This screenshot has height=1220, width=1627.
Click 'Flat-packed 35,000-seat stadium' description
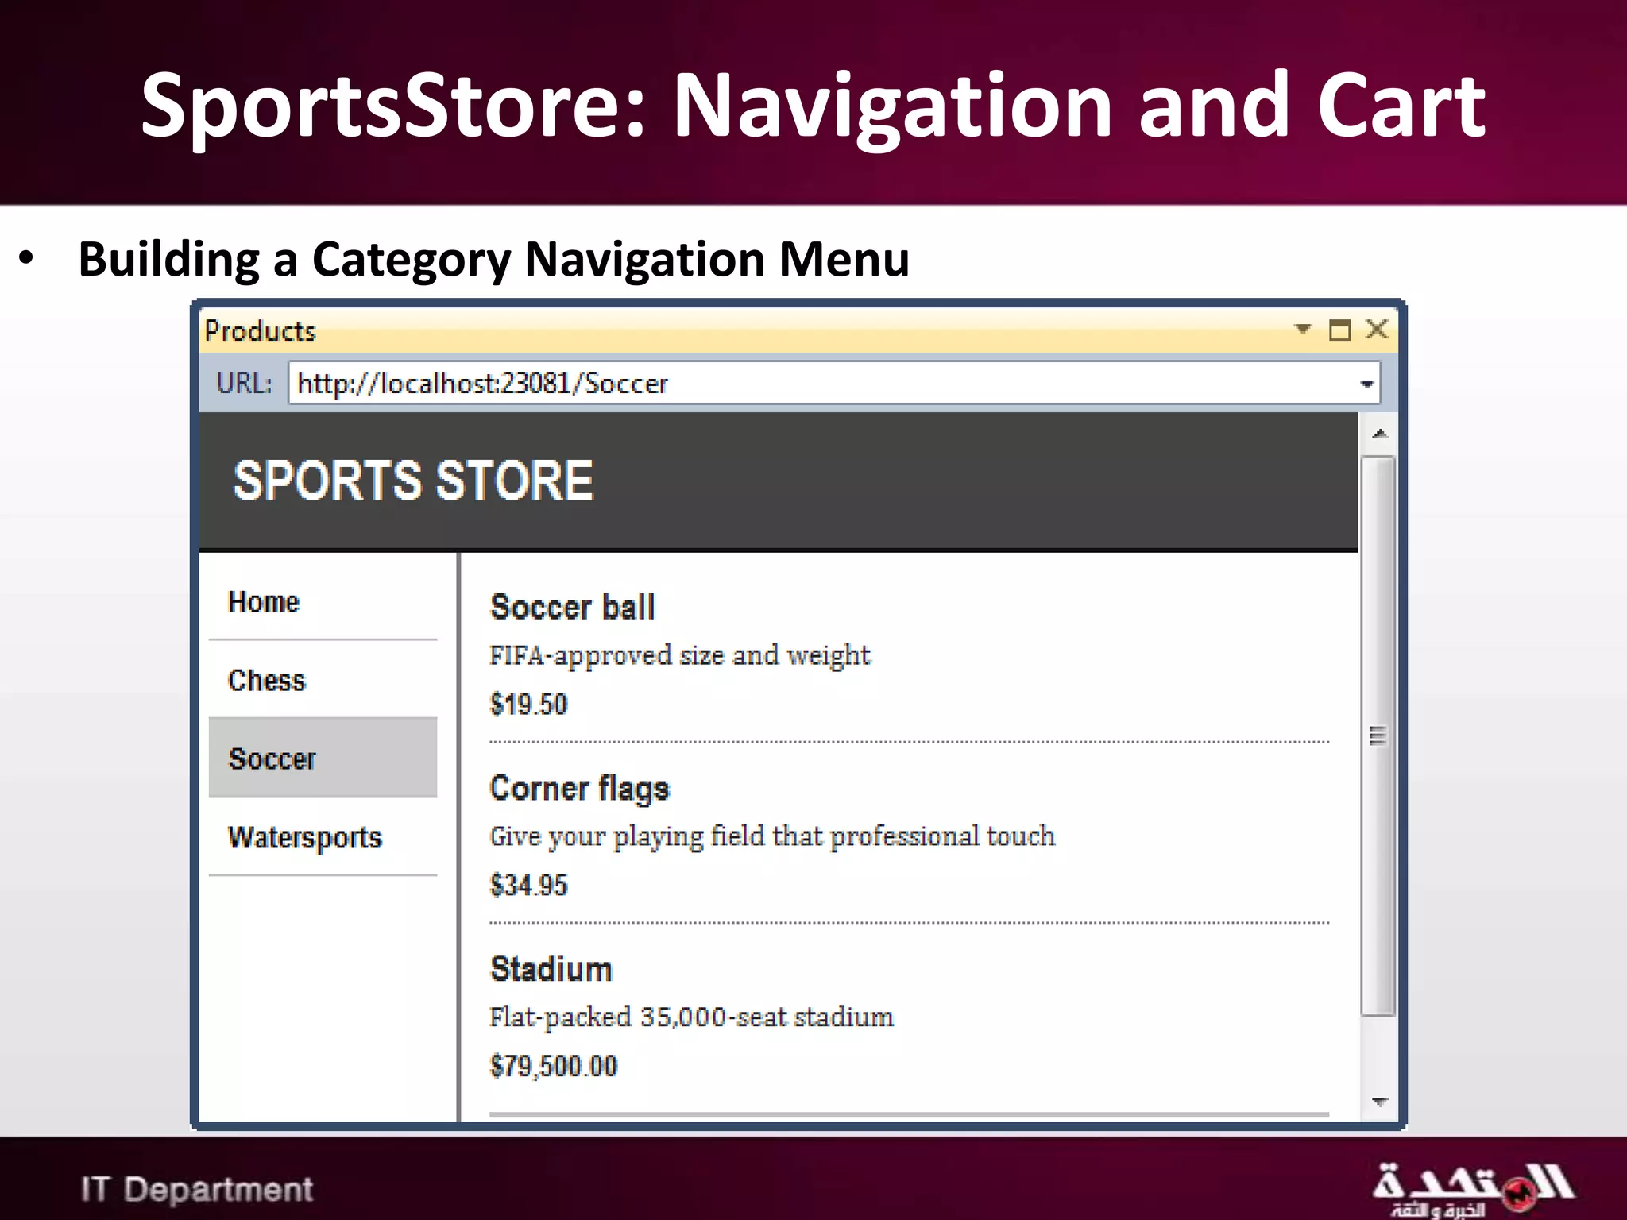[x=691, y=1017]
